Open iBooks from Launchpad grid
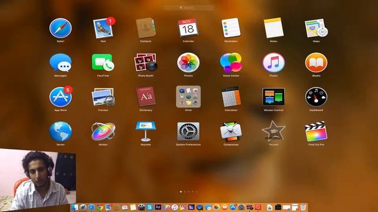Screen dimensions: 378x212 coord(316,62)
